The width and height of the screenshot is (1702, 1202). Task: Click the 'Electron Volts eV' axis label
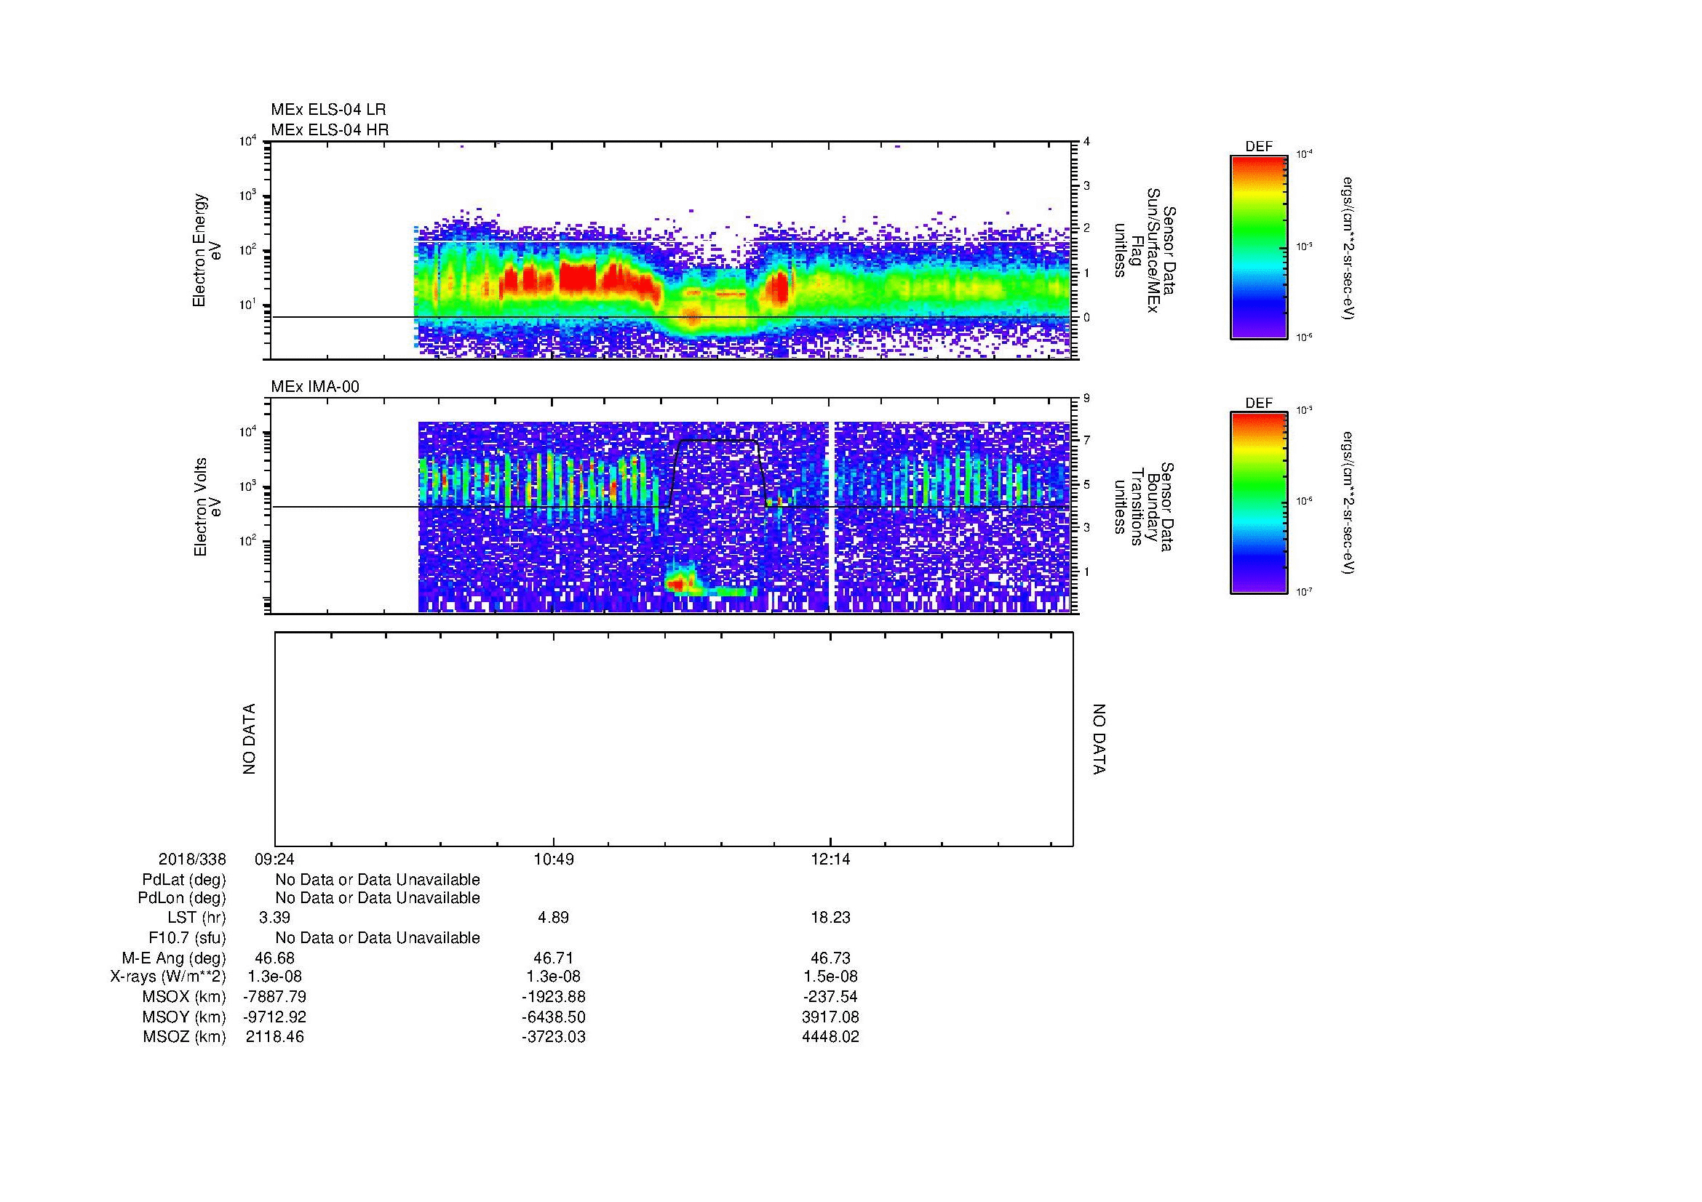tap(207, 508)
